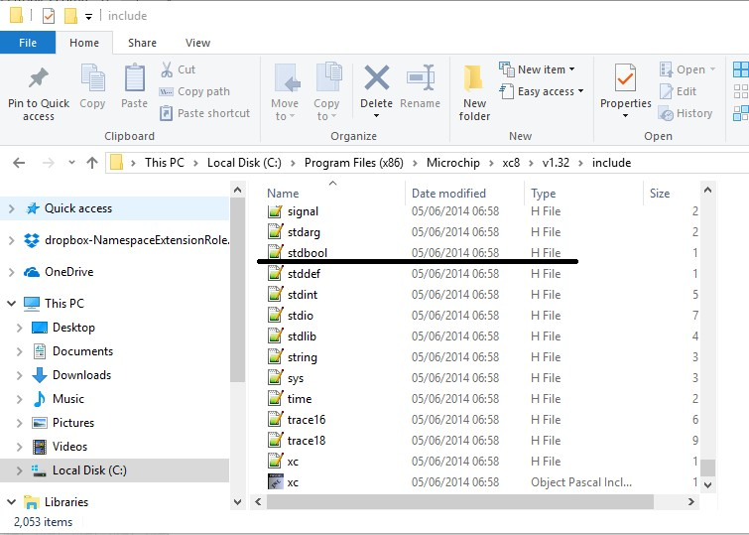Click the Properties icon in title bar

(49, 16)
